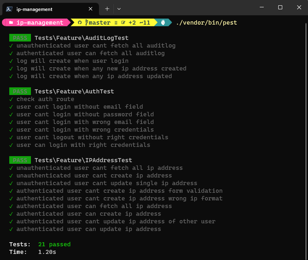Click the '21 passed' result text
This screenshot has width=308, height=260.
pos(54,244)
